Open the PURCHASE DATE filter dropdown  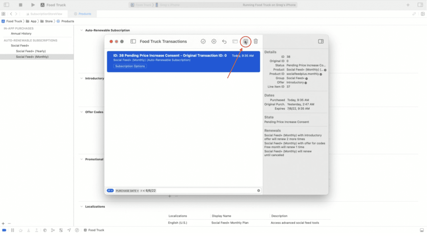coord(127,191)
